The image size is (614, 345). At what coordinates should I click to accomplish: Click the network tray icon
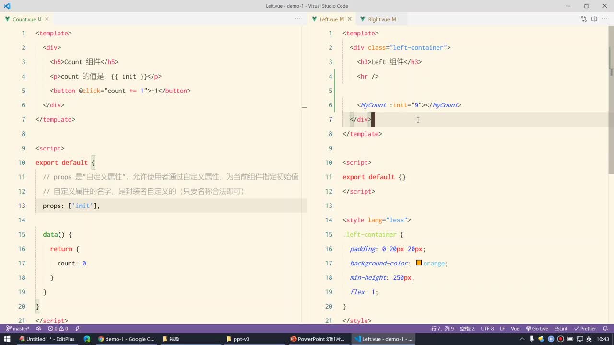click(x=579, y=339)
